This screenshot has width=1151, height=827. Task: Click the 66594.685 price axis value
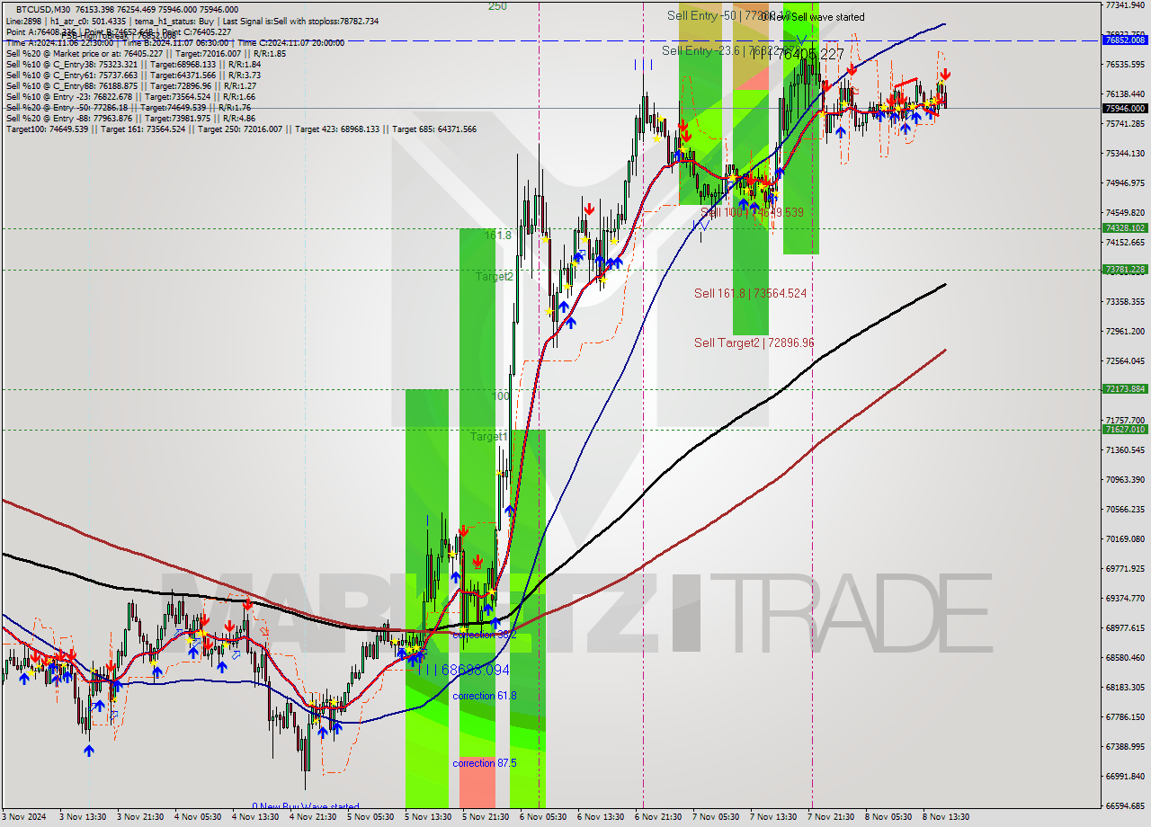point(1125,806)
